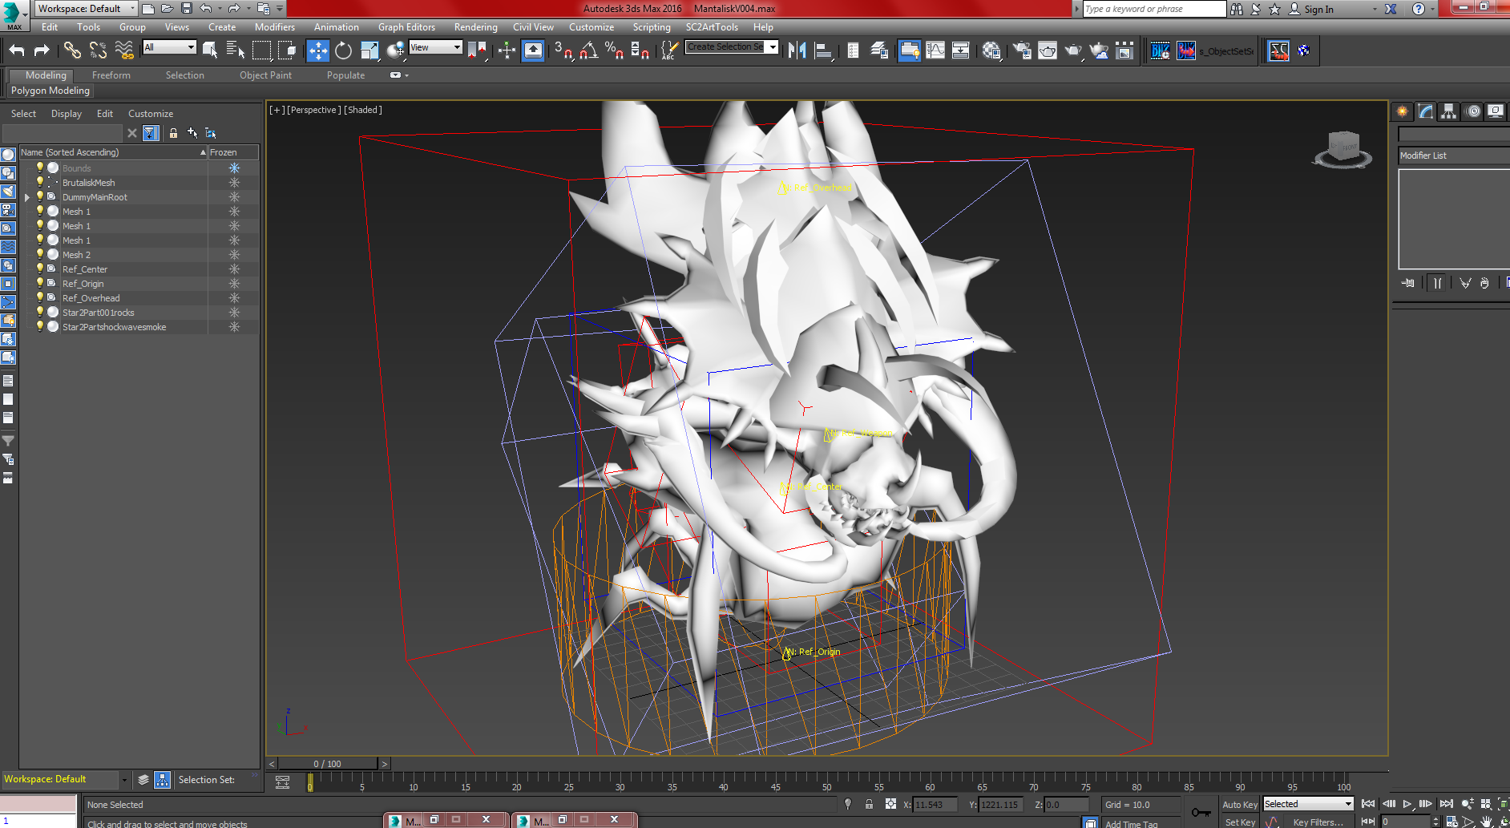Click the Sign In link

(1318, 9)
